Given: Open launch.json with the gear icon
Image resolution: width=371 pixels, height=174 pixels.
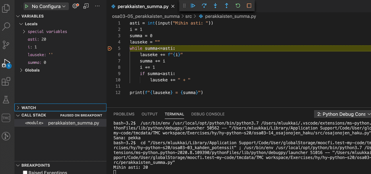Looking at the screenshot, I should coord(75,6).
